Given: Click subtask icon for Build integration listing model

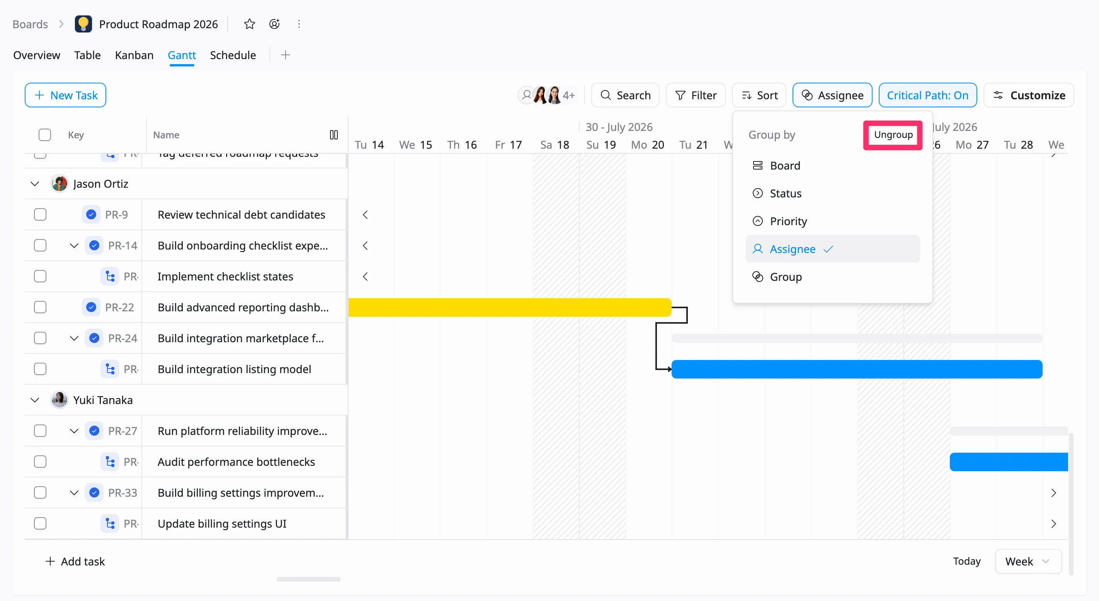Looking at the screenshot, I should click(x=110, y=369).
